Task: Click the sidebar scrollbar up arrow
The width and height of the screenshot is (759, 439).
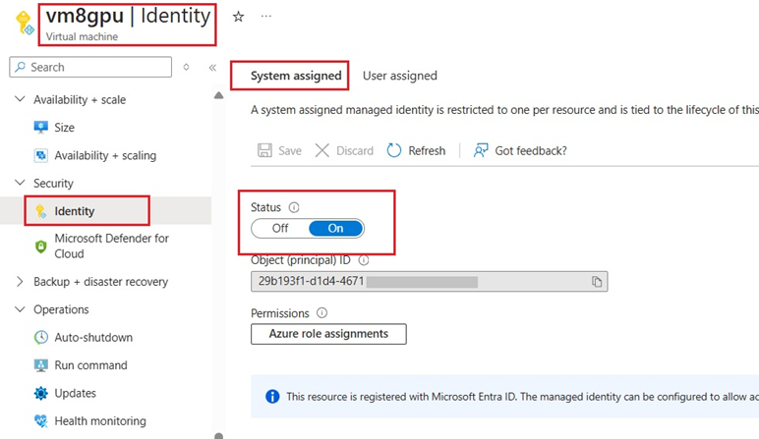Action: coord(219,95)
